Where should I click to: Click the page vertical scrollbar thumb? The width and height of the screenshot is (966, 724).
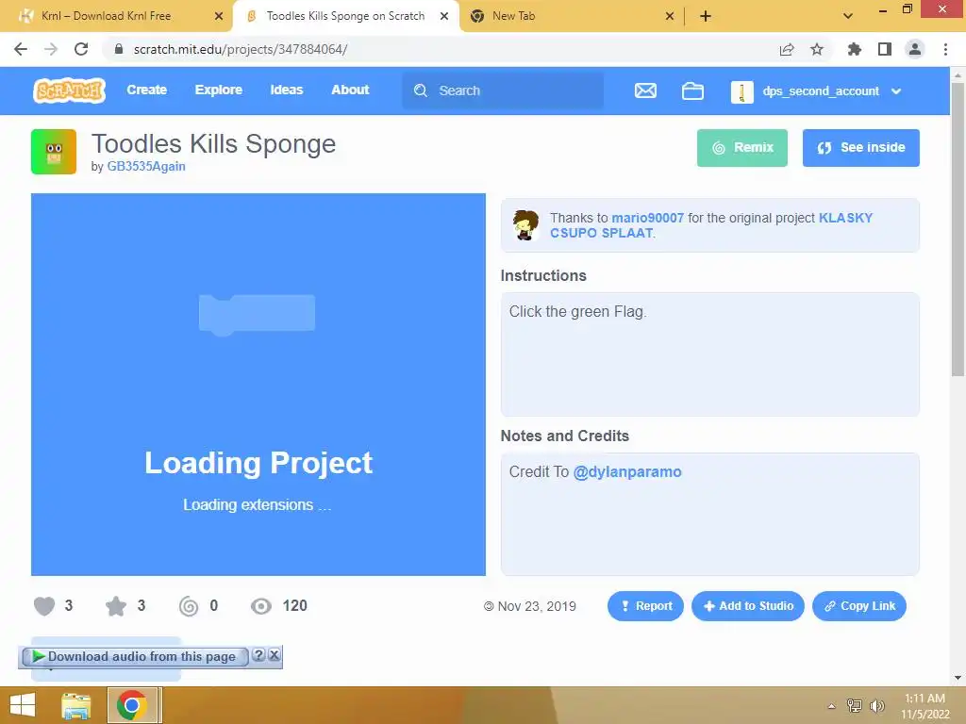click(958, 230)
